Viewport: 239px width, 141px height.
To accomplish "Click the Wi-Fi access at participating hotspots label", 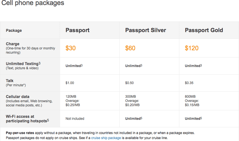I will [x=27, y=119].
